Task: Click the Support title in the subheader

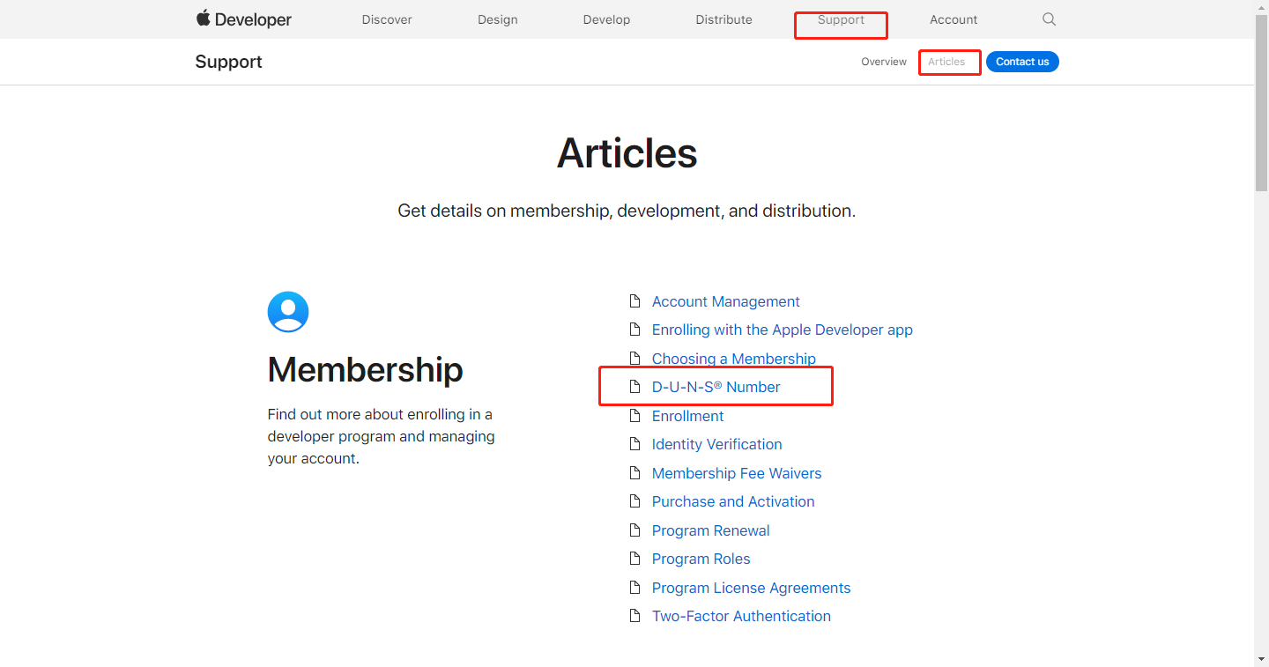Action: point(229,62)
